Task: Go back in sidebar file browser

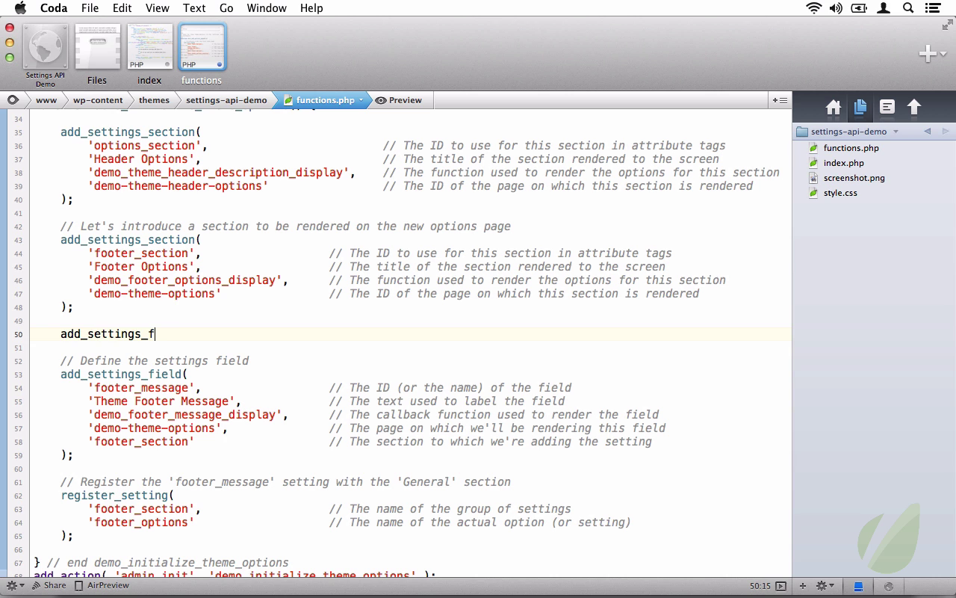Action: pyautogui.click(x=927, y=132)
